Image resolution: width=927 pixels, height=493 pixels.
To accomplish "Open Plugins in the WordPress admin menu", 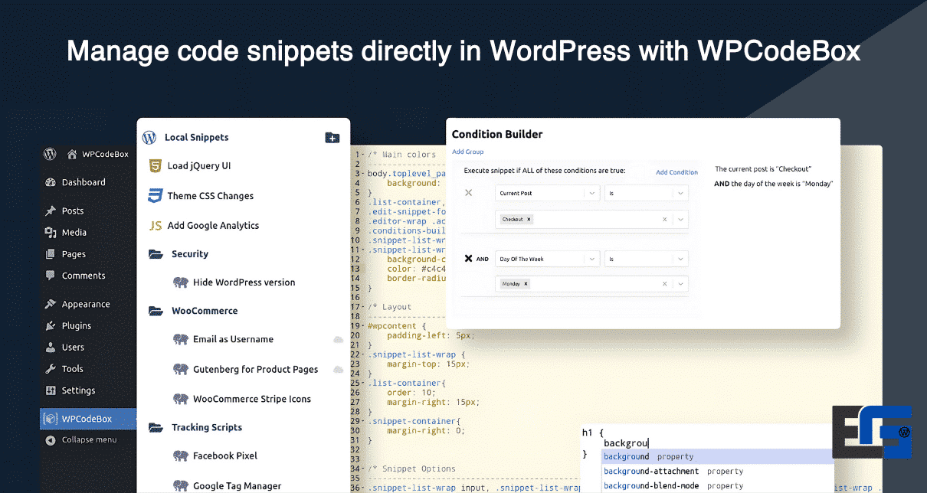I will tap(76, 326).
